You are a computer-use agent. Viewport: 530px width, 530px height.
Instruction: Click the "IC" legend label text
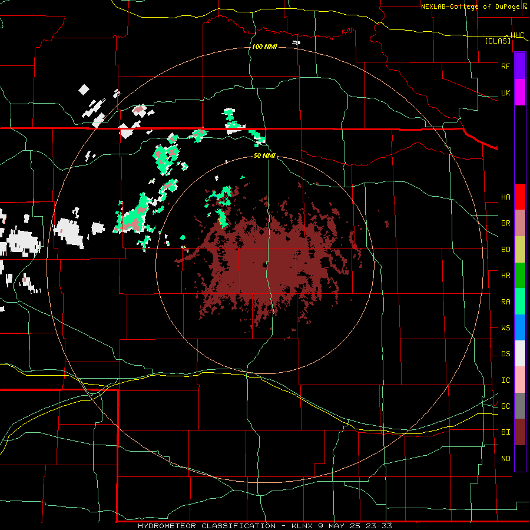(x=505, y=380)
